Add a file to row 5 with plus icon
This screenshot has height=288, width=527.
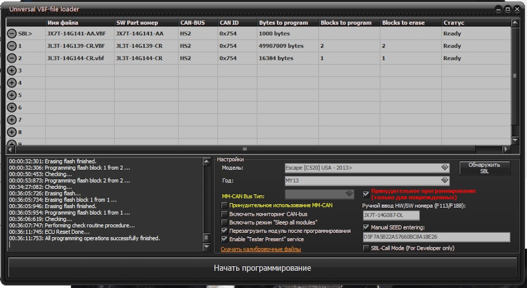click(12, 95)
